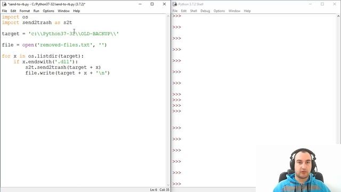341x192 pixels.
Task: Click the bottom '>>>' prompt in Shell
Action: [x=176, y=184]
